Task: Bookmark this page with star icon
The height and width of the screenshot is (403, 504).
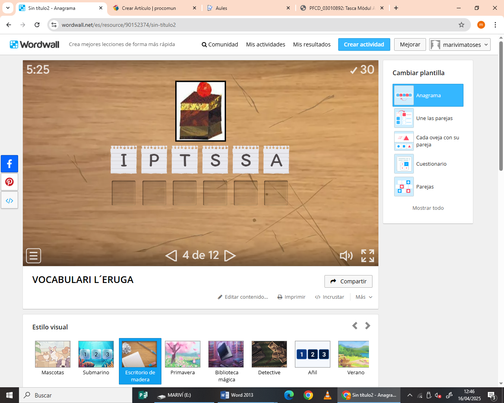Action: pos(461,25)
